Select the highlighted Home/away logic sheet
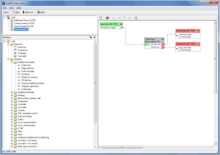 tap(21, 29)
